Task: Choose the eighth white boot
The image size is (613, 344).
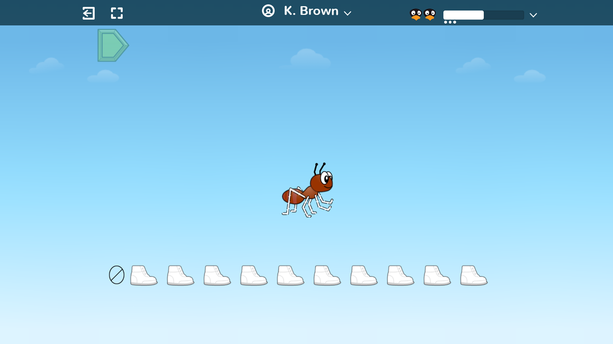Action: pyautogui.click(x=400, y=276)
